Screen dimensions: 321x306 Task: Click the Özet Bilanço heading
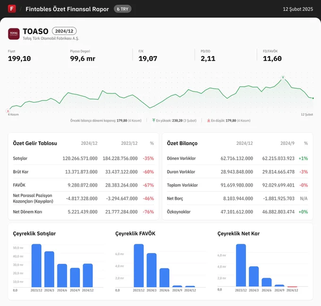pos(182,143)
